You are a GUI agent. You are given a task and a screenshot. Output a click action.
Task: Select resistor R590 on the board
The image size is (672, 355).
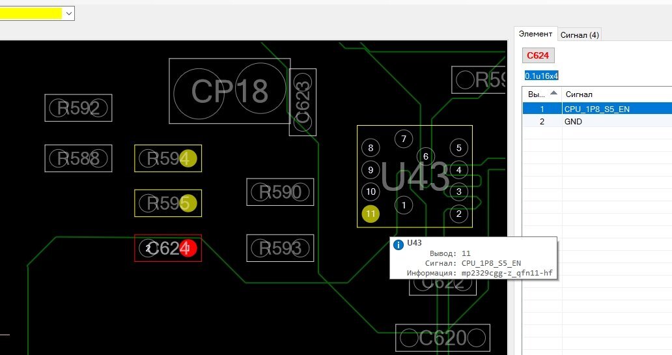pyautogui.click(x=280, y=192)
